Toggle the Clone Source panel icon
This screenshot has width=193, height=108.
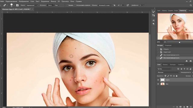[17, 5]
